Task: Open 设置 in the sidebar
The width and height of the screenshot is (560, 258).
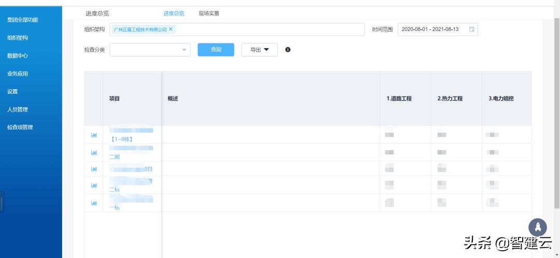Action: (12, 91)
